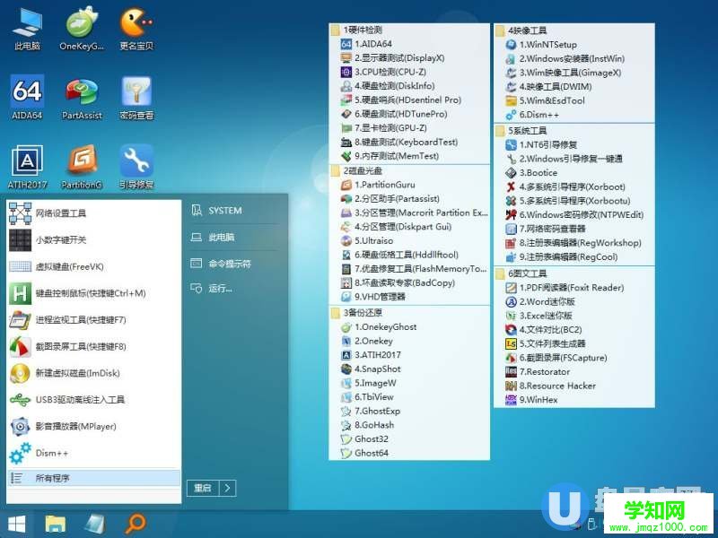This screenshot has height=538, width=718.
Task: Launch ATIH2017 desktop icon
Action: coord(27,167)
